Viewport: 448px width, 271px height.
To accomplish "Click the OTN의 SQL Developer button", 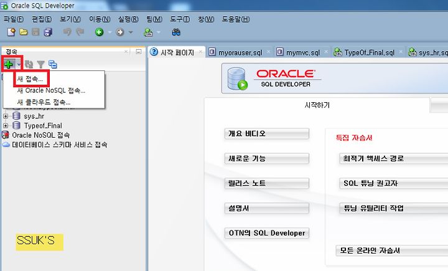I will coord(266,233).
